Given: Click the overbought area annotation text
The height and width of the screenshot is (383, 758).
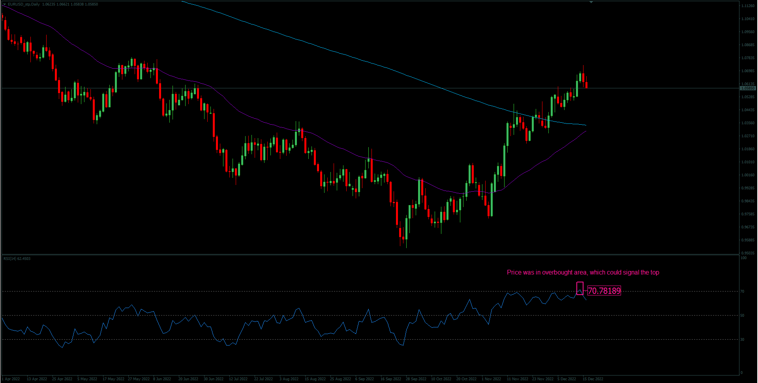Looking at the screenshot, I should pyautogui.click(x=583, y=273).
